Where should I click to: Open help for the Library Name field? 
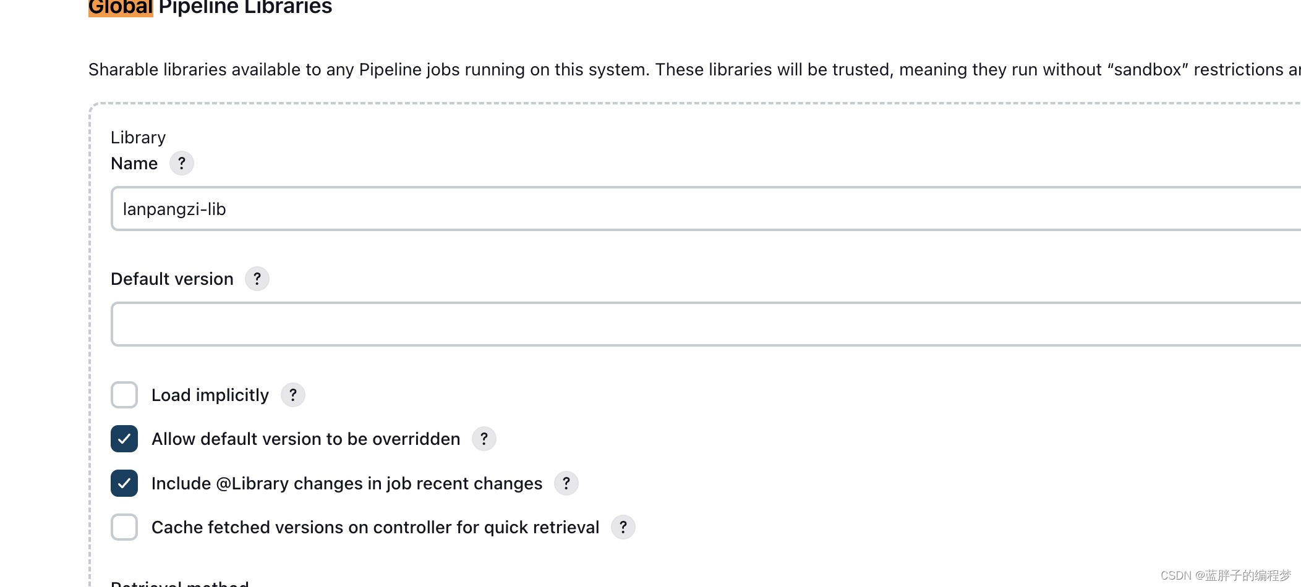pos(181,163)
